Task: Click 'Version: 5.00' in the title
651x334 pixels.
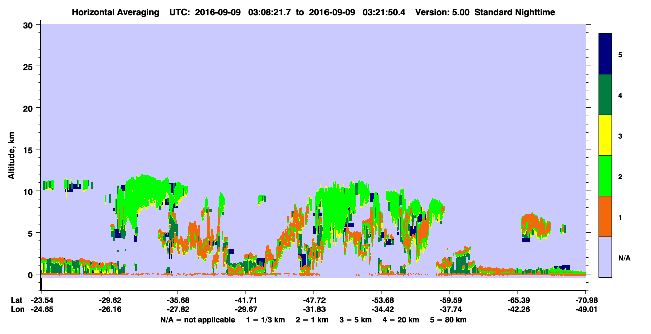Action: point(442,12)
